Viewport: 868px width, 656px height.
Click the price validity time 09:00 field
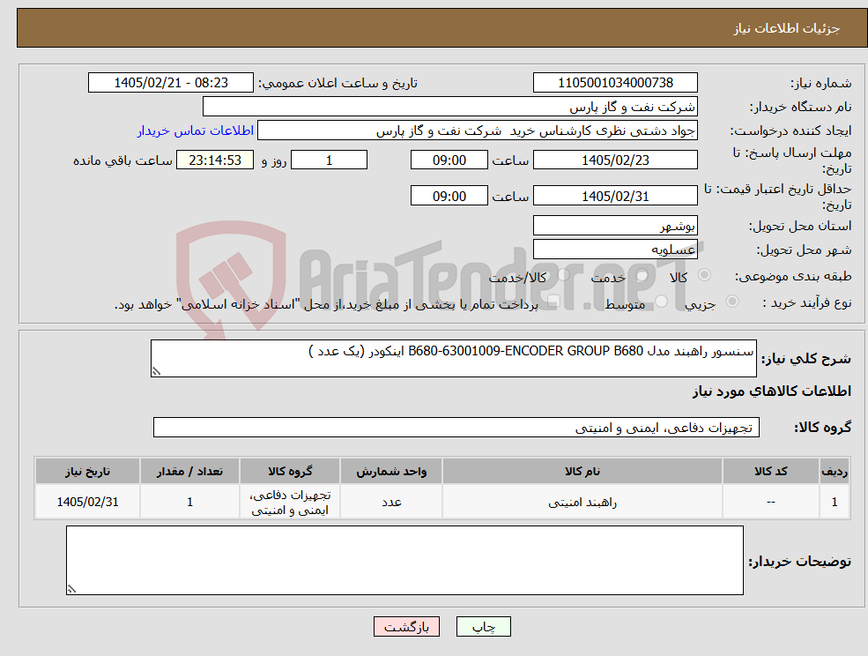[x=449, y=196]
